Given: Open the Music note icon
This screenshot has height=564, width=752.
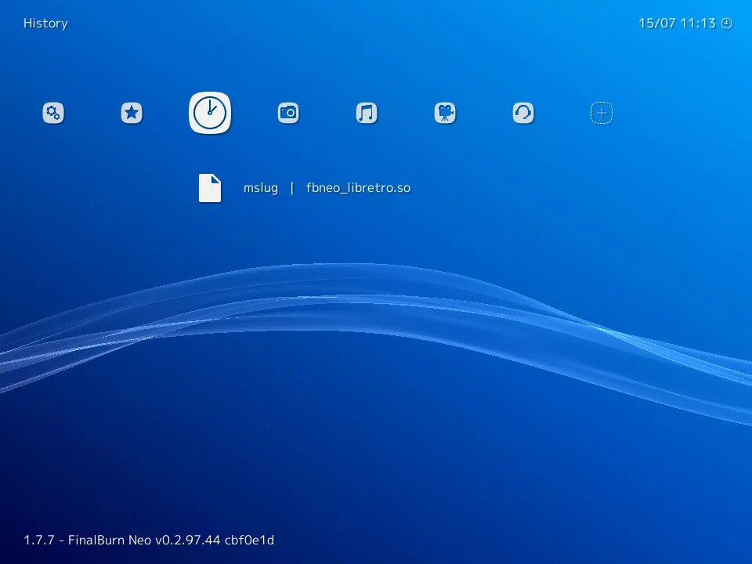Looking at the screenshot, I should (x=366, y=113).
